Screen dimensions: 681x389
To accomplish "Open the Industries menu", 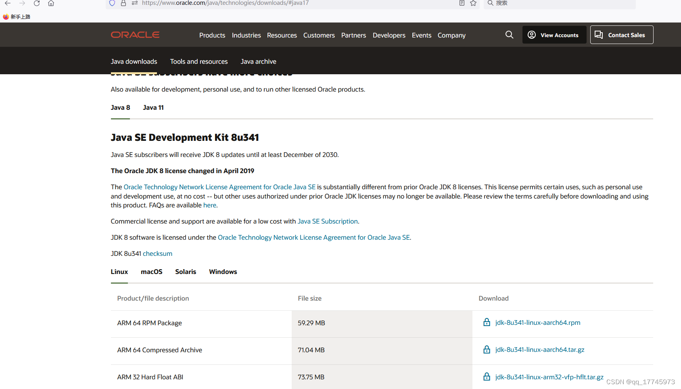I will (x=246, y=35).
